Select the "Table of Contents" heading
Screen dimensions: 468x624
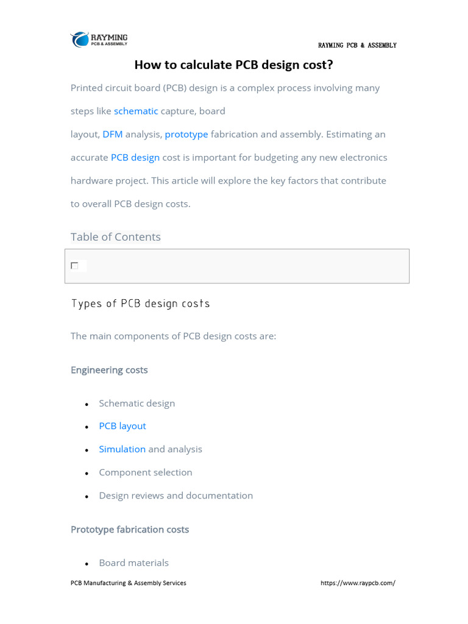[116, 237]
